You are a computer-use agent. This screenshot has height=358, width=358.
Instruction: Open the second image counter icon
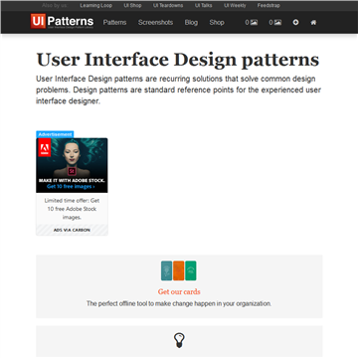point(277,22)
